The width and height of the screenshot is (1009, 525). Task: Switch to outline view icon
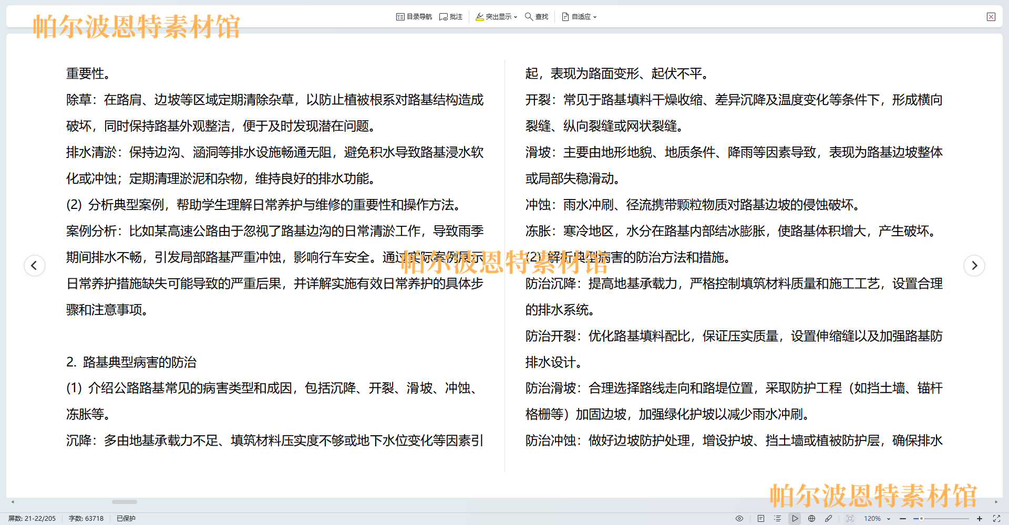tap(777, 518)
